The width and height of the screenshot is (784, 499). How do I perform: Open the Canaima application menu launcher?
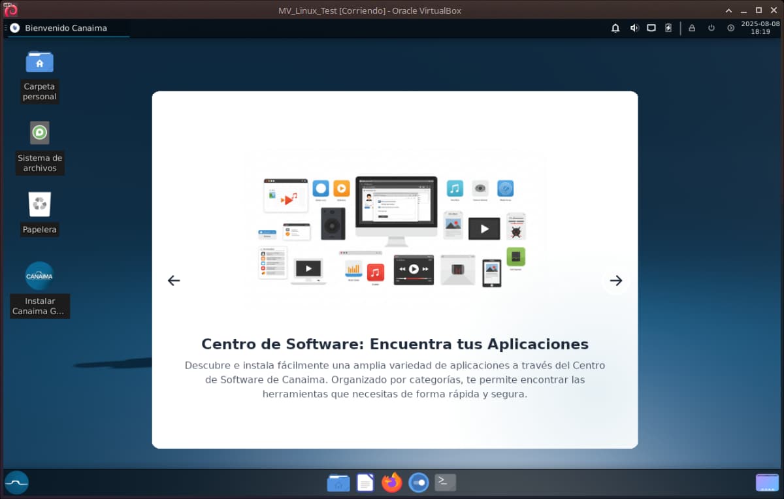16,483
